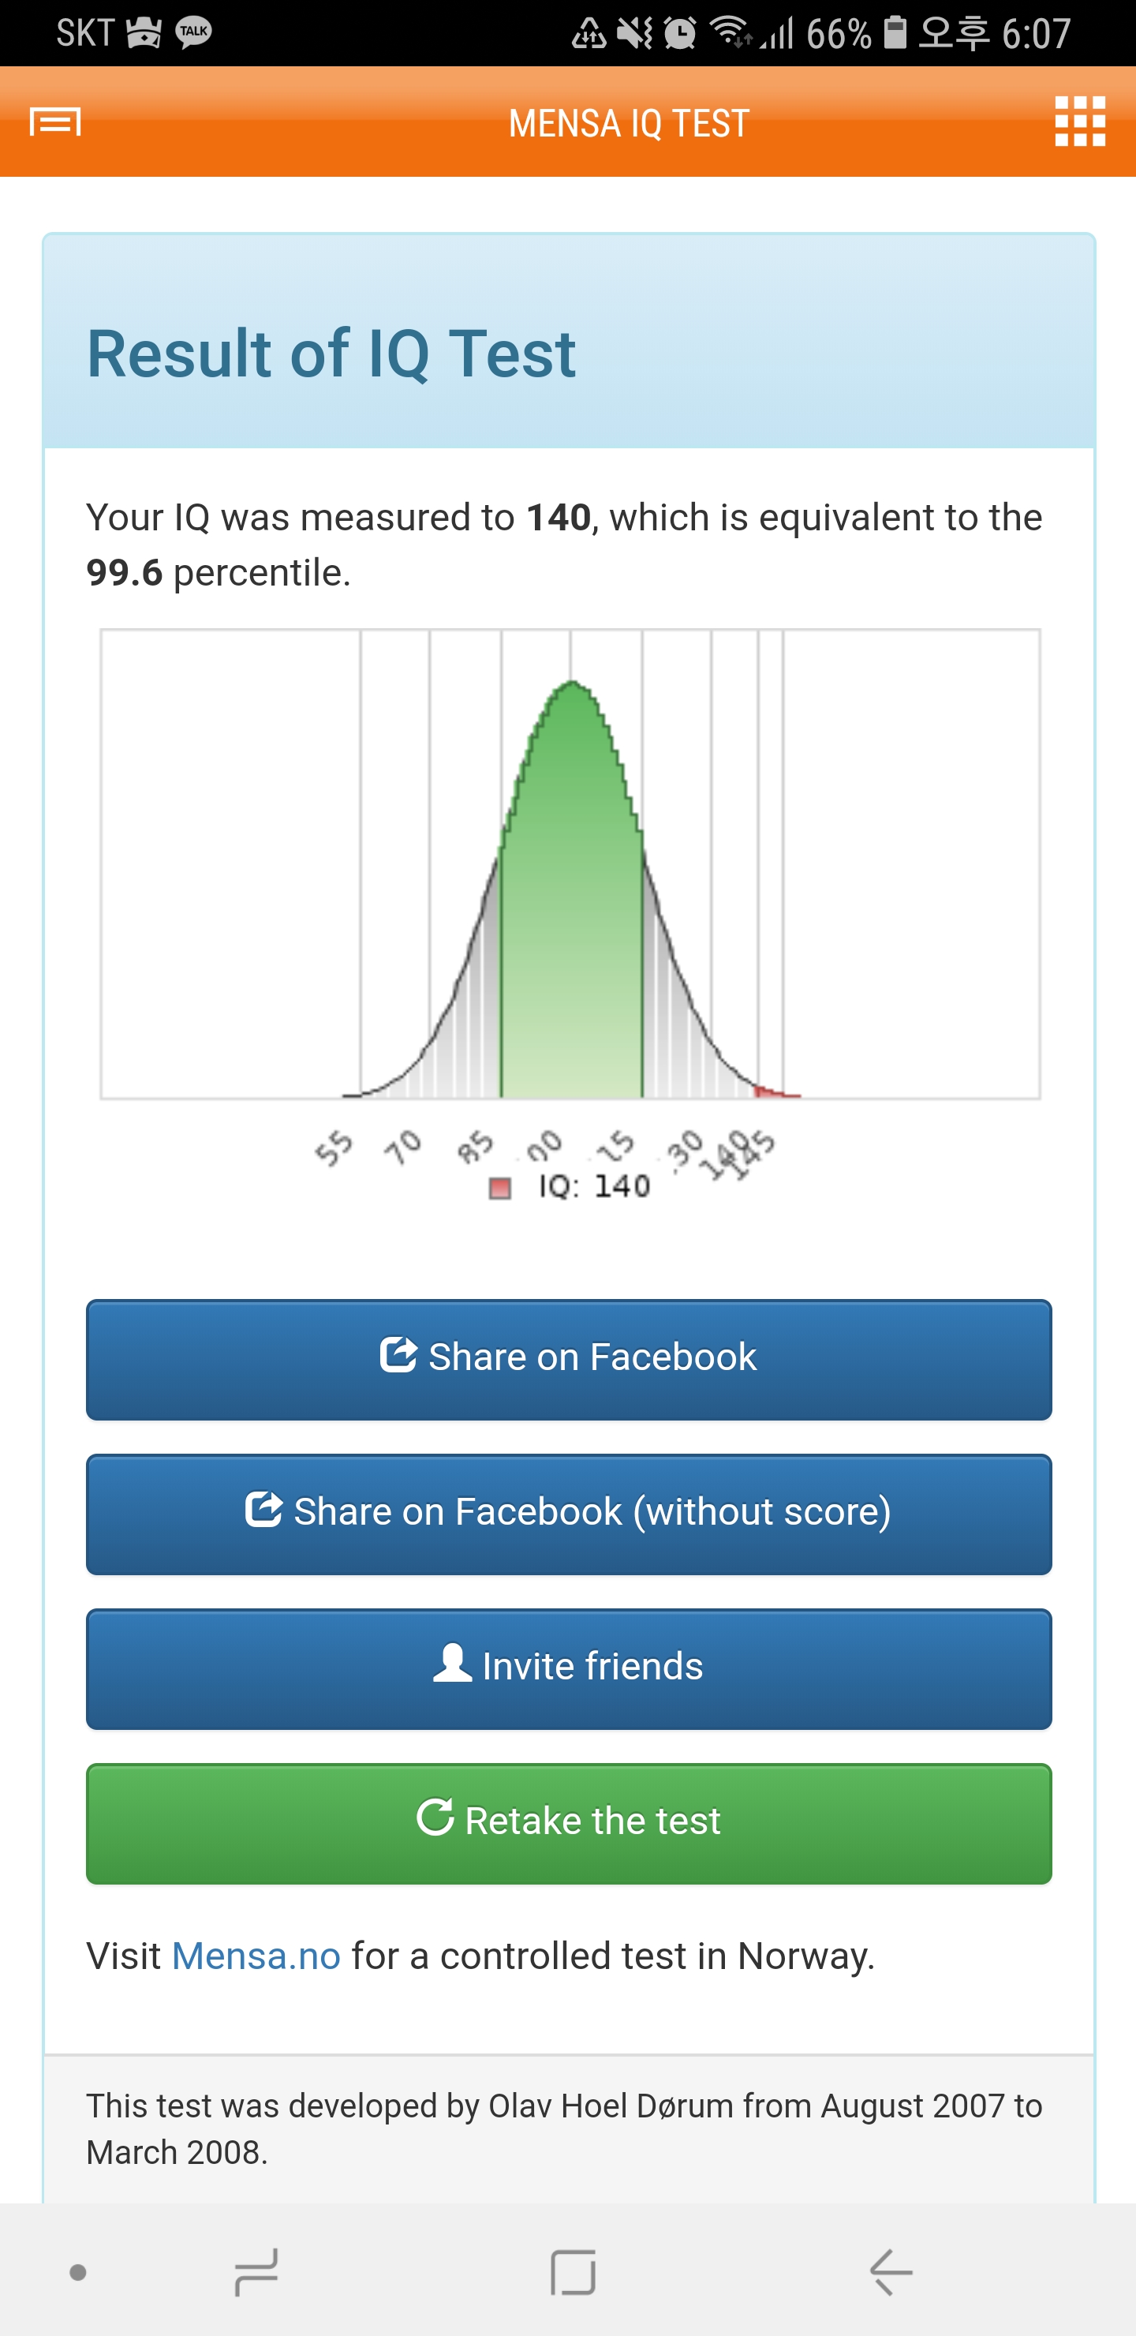1136x2336 pixels.
Task: Open the Mensa.no link
Action: [256, 1956]
